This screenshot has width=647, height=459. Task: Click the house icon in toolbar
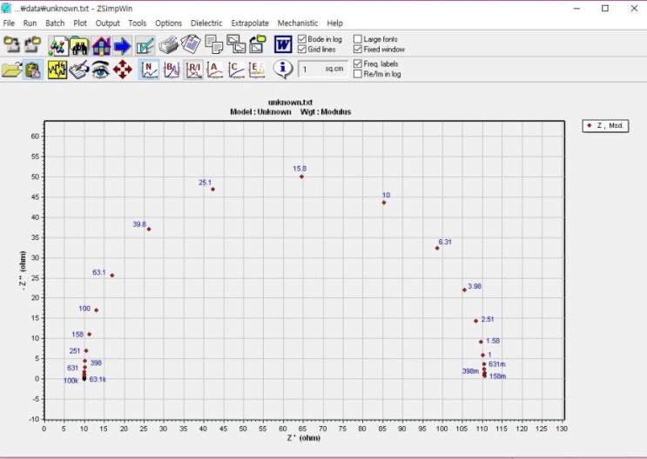[x=101, y=44]
